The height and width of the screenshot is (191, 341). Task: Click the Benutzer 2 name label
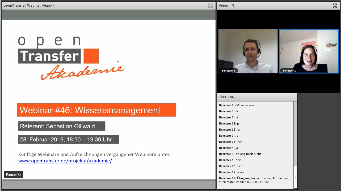(x=229, y=71)
